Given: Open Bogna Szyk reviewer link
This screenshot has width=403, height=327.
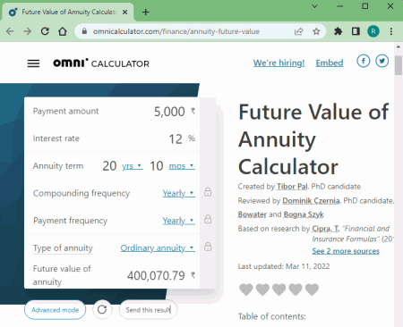Looking at the screenshot, I should [x=304, y=214].
